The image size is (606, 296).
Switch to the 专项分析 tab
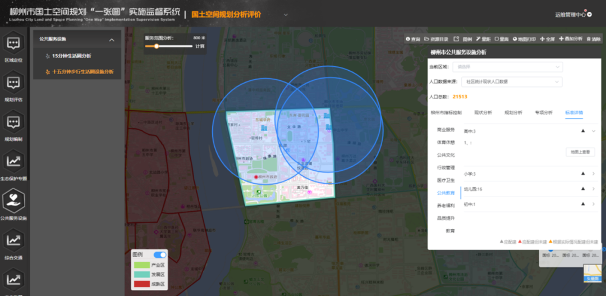[x=544, y=112]
